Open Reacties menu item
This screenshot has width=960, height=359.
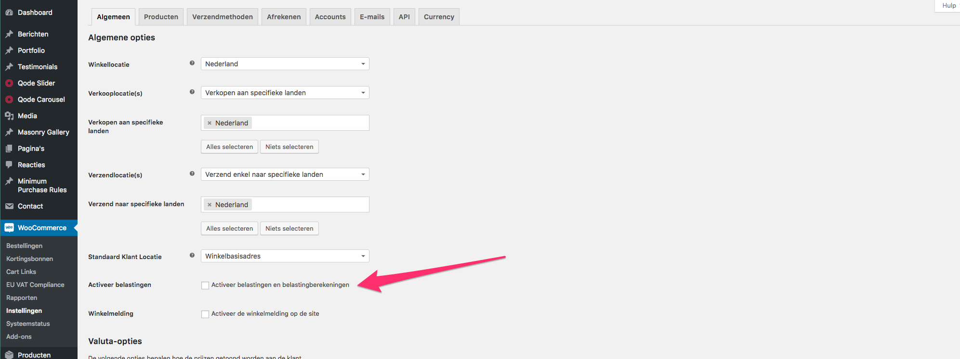click(39, 165)
